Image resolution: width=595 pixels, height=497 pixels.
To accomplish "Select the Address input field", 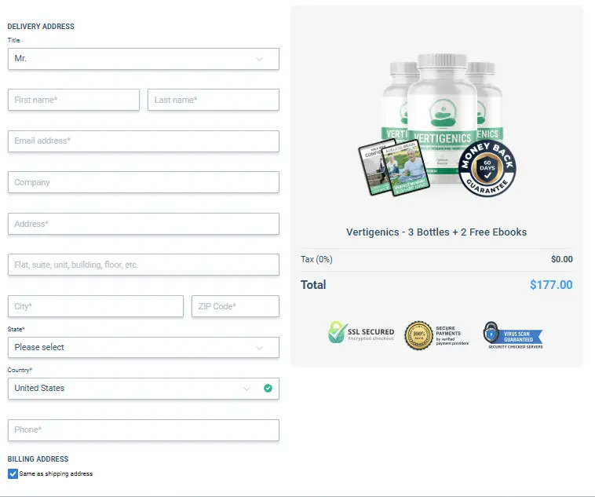I will pos(144,224).
